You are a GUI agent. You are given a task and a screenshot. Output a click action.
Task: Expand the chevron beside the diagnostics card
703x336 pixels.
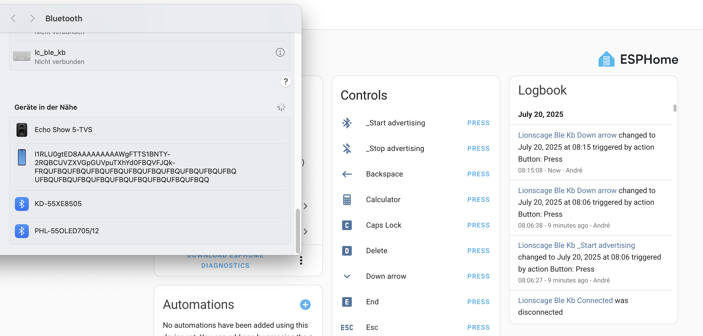(x=305, y=232)
